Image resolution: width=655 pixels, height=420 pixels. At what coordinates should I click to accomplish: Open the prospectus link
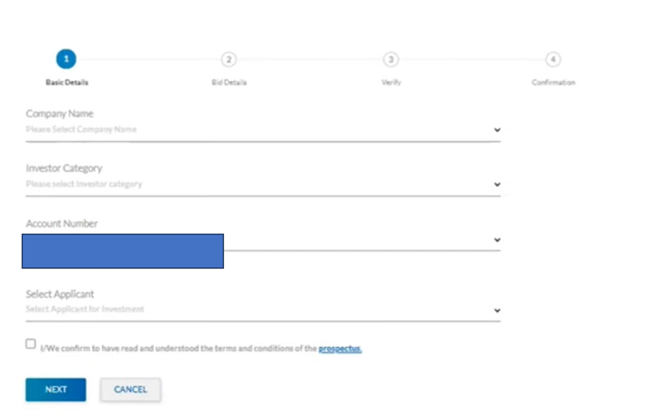pyautogui.click(x=340, y=348)
